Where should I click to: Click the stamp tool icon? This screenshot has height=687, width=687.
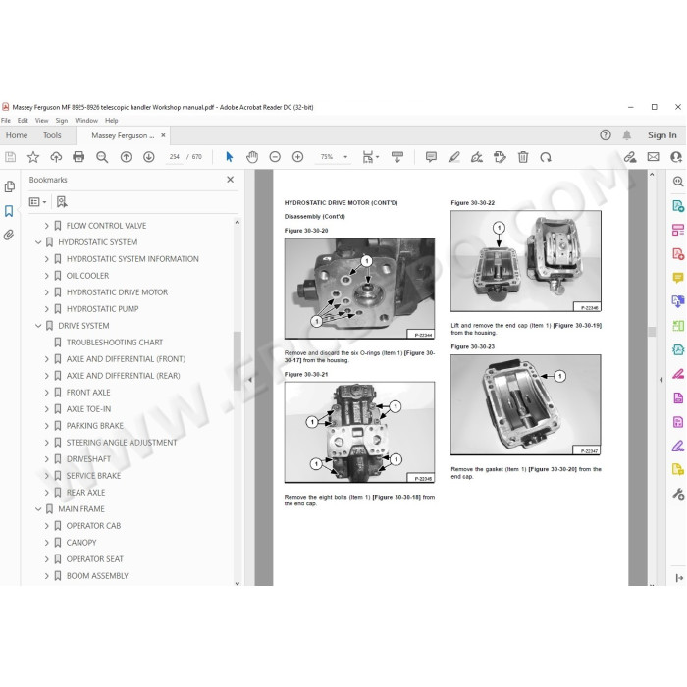(500, 157)
